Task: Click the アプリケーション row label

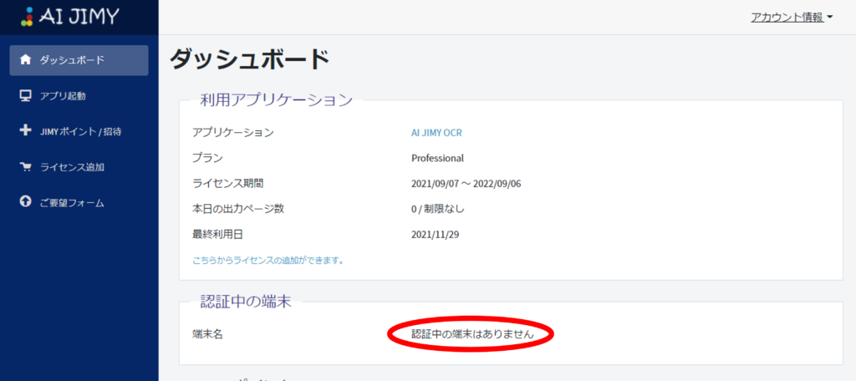Action: coord(233,132)
